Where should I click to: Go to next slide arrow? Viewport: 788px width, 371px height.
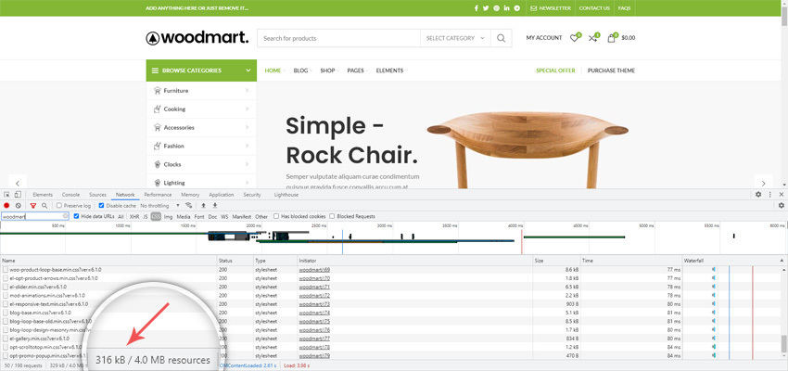pos(763,184)
